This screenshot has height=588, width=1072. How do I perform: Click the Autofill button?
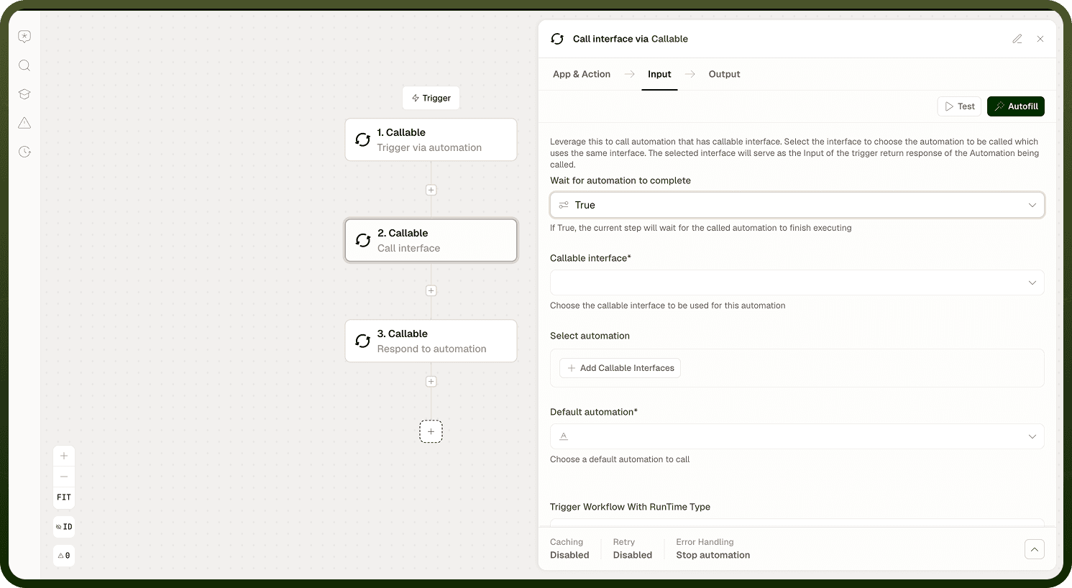[x=1016, y=106]
